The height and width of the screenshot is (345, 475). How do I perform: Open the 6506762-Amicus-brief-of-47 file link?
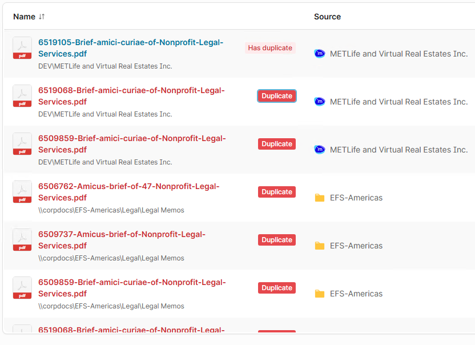pos(128,192)
